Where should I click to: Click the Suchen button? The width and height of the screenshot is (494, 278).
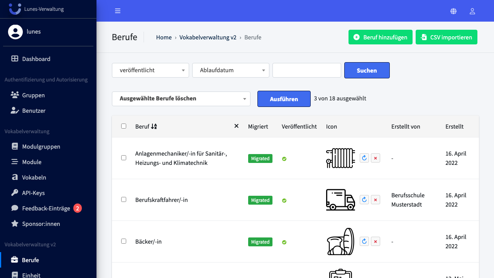pyautogui.click(x=367, y=70)
